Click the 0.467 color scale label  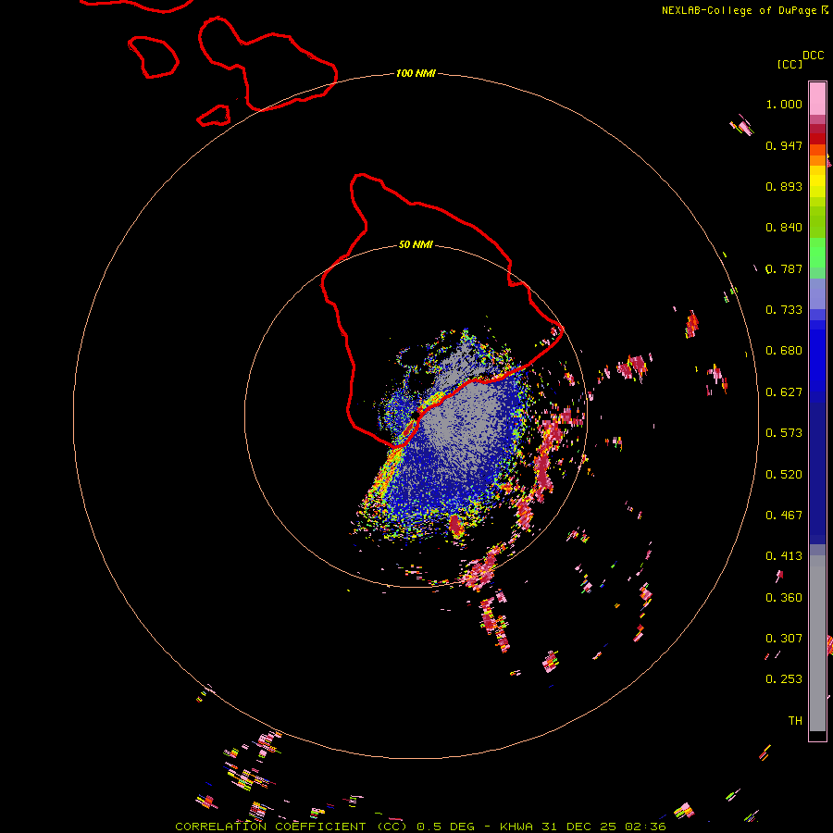tap(784, 516)
